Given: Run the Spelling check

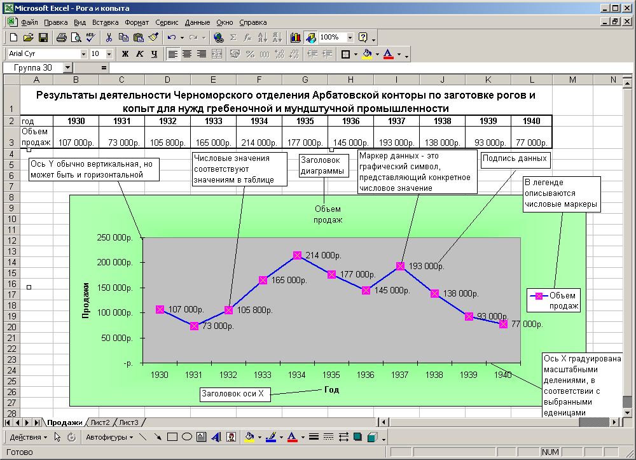Looking at the screenshot, I should point(91,38).
